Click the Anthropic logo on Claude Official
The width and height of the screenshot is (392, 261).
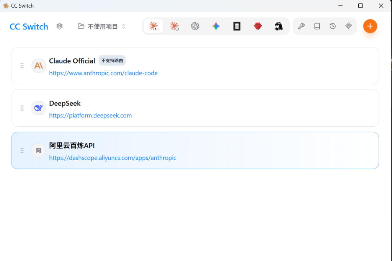point(39,66)
